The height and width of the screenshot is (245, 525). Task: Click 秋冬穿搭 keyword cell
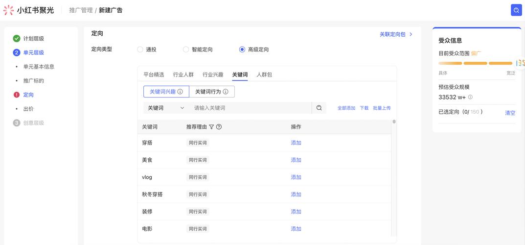[x=152, y=195]
